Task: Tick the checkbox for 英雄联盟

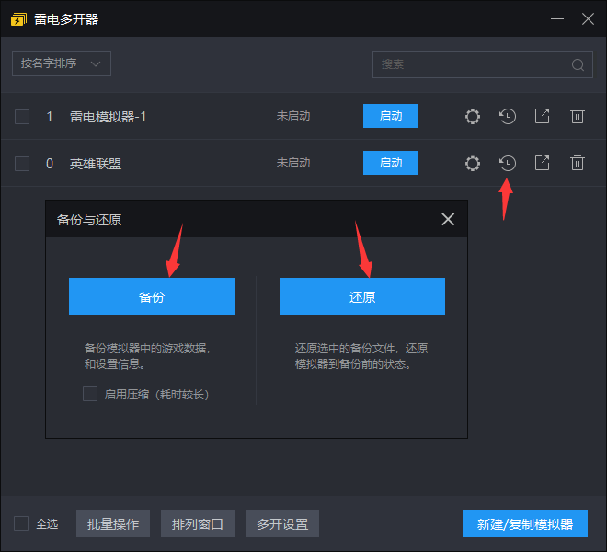Action: [x=22, y=164]
